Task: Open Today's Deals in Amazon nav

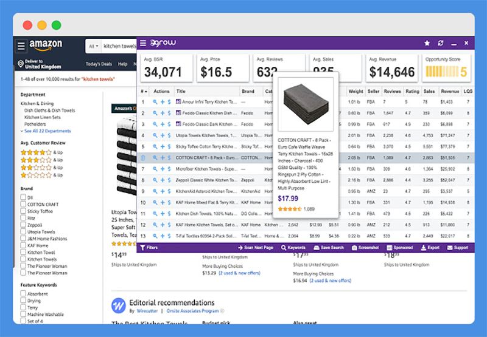Action: 99,64
